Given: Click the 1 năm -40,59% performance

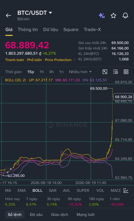Looking at the screenshot, I should pyautogui.click(x=117, y=202).
